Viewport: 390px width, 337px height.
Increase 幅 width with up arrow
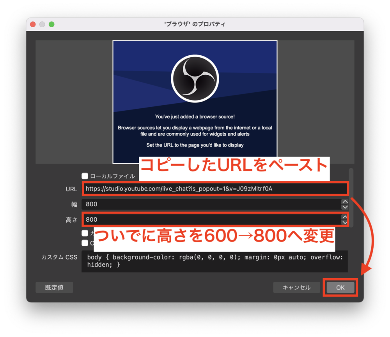click(345, 201)
